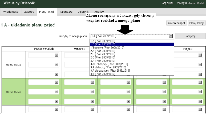Choose 3 A dziewczyny [Plan 2009/2010]
The height and width of the screenshot is (114, 206).
click(x=132, y=71)
